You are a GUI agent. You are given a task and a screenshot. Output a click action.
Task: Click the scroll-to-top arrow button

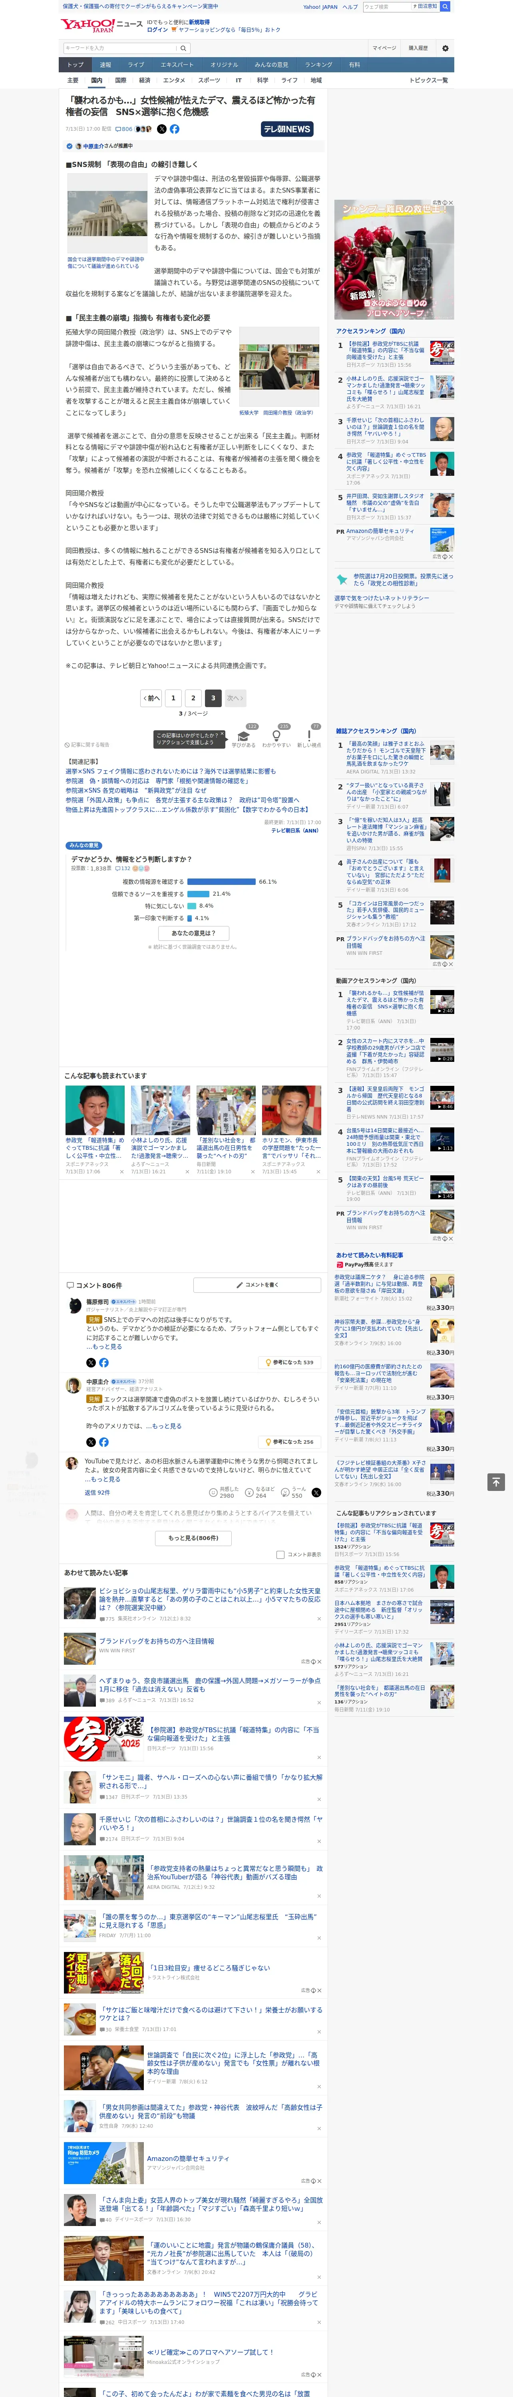(496, 1481)
